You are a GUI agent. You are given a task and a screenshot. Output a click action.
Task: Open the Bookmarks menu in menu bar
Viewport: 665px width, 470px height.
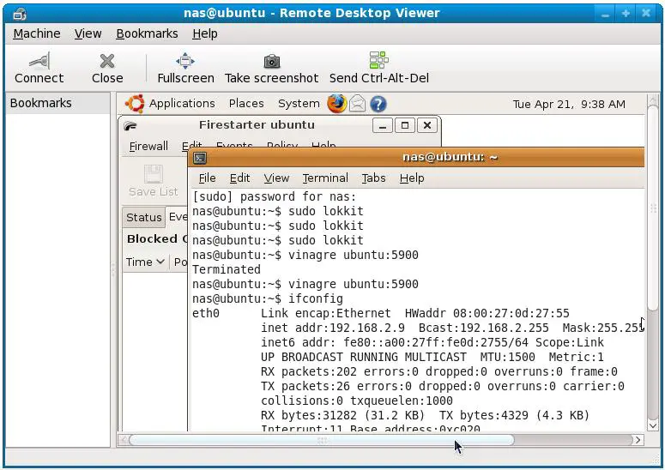pos(147,33)
